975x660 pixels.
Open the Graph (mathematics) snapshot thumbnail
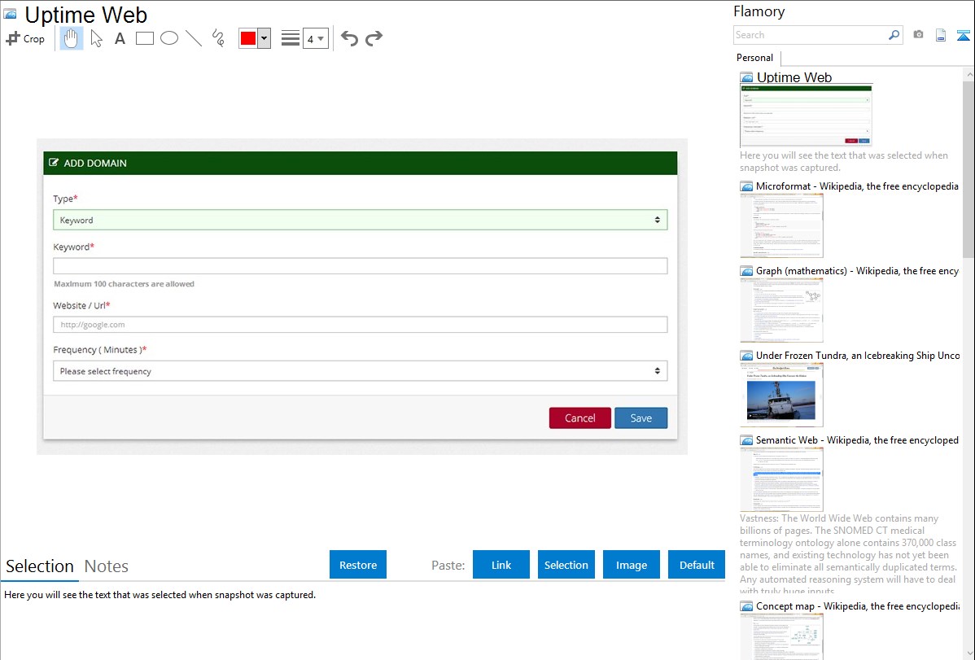click(x=781, y=310)
